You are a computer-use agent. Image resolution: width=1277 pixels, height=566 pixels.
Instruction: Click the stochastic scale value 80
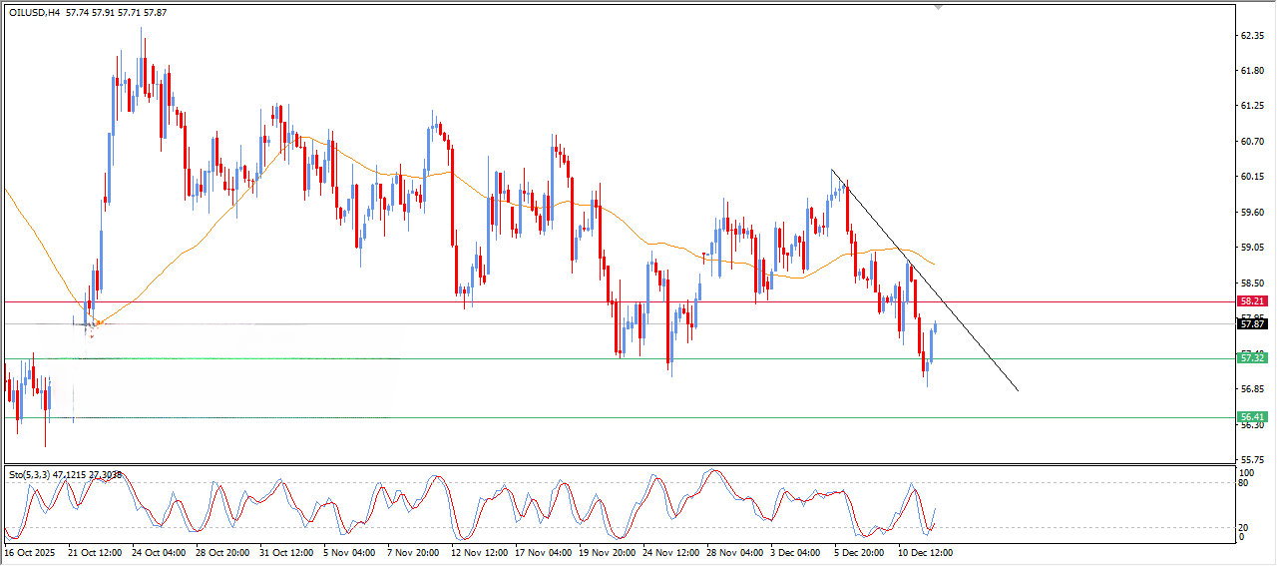[1242, 483]
